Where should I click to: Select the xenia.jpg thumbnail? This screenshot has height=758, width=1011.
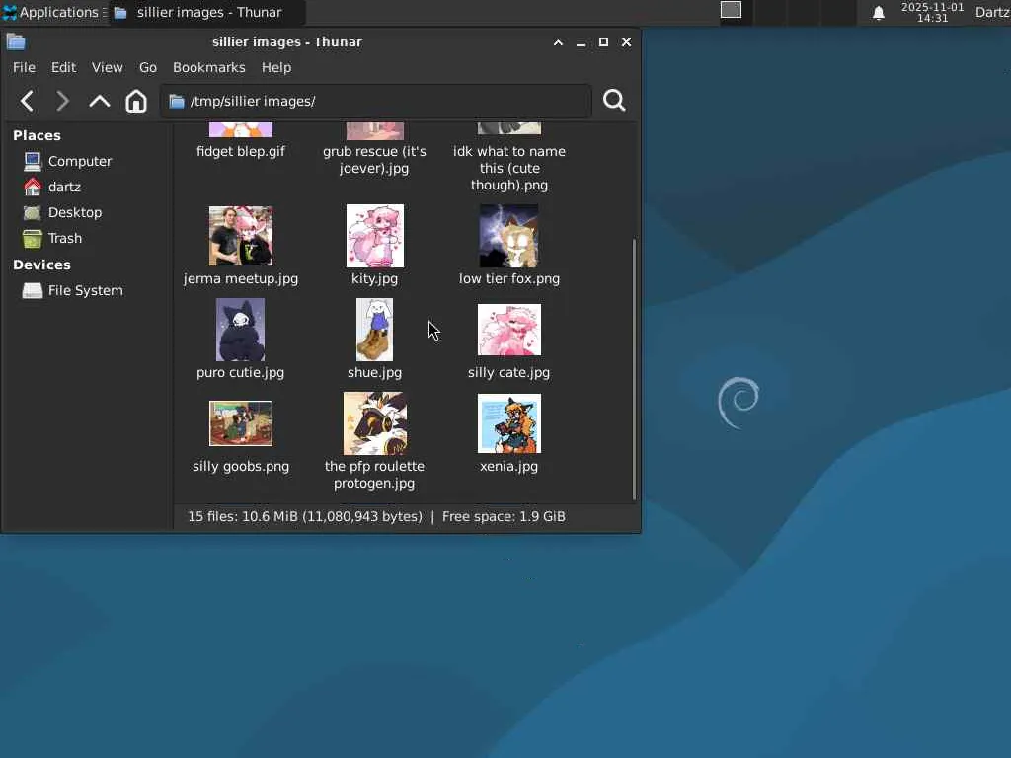click(x=508, y=423)
